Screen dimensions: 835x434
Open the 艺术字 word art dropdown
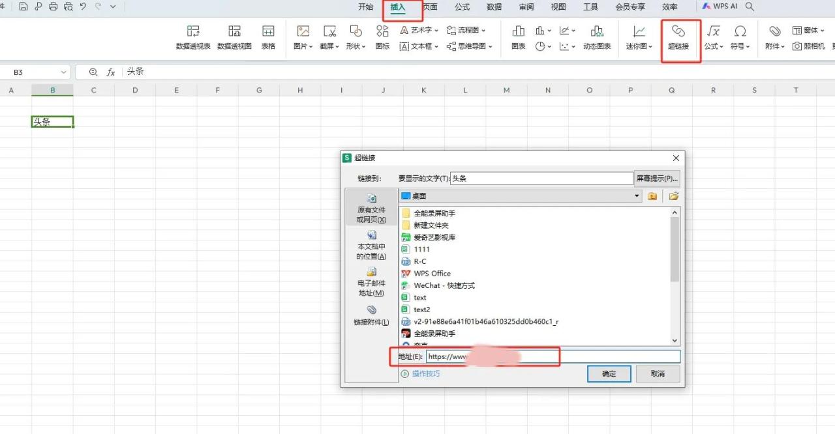click(x=419, y=30)
